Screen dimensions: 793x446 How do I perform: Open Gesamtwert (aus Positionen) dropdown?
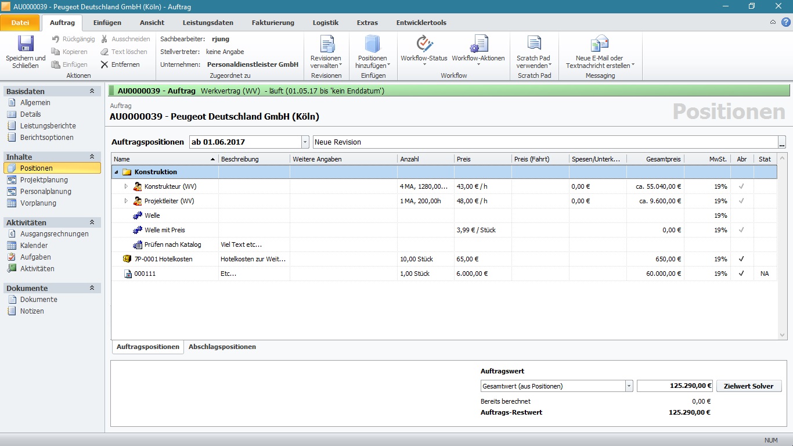point(629,386)
